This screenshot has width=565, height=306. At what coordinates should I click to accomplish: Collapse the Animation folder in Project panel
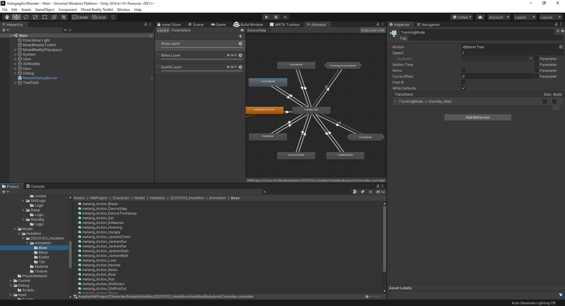click(x=28, y=243)
